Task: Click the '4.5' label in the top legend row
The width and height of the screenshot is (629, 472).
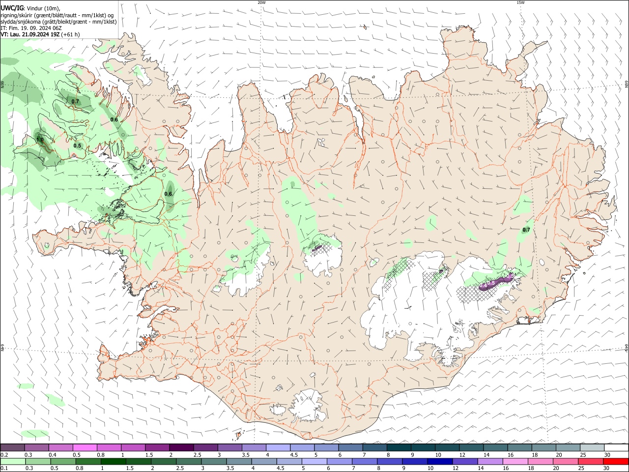Action: 294,455
